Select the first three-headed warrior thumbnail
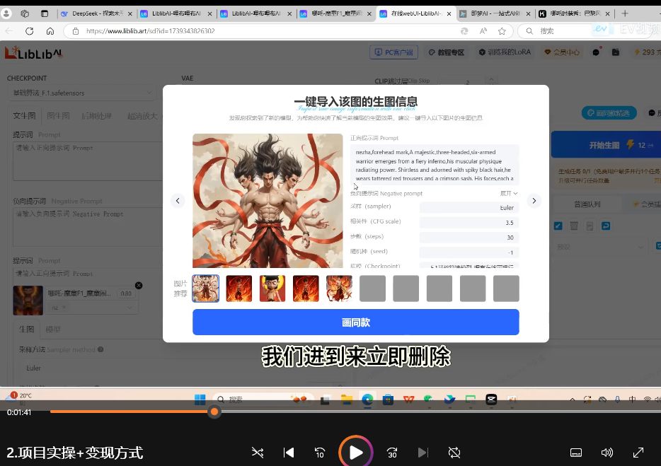This screenshot has height=466, width=661. pos(206,289)
